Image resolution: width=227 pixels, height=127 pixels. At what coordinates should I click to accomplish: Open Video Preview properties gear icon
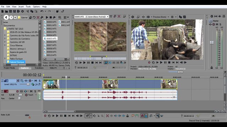[x=133, y=17]
